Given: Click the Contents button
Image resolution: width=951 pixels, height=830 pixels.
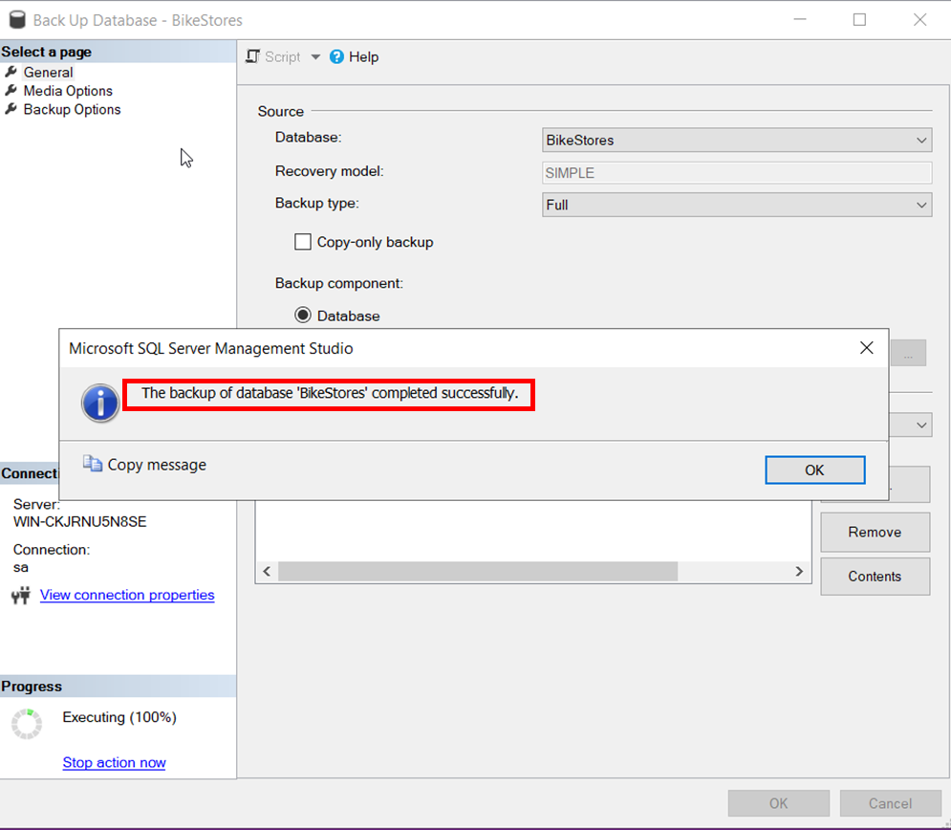Looking at the screenshot, I should [875, 577].
